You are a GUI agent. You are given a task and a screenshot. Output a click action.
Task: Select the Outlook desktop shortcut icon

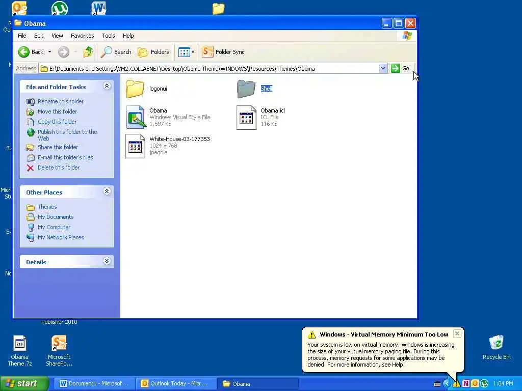[x=19, y=8]
